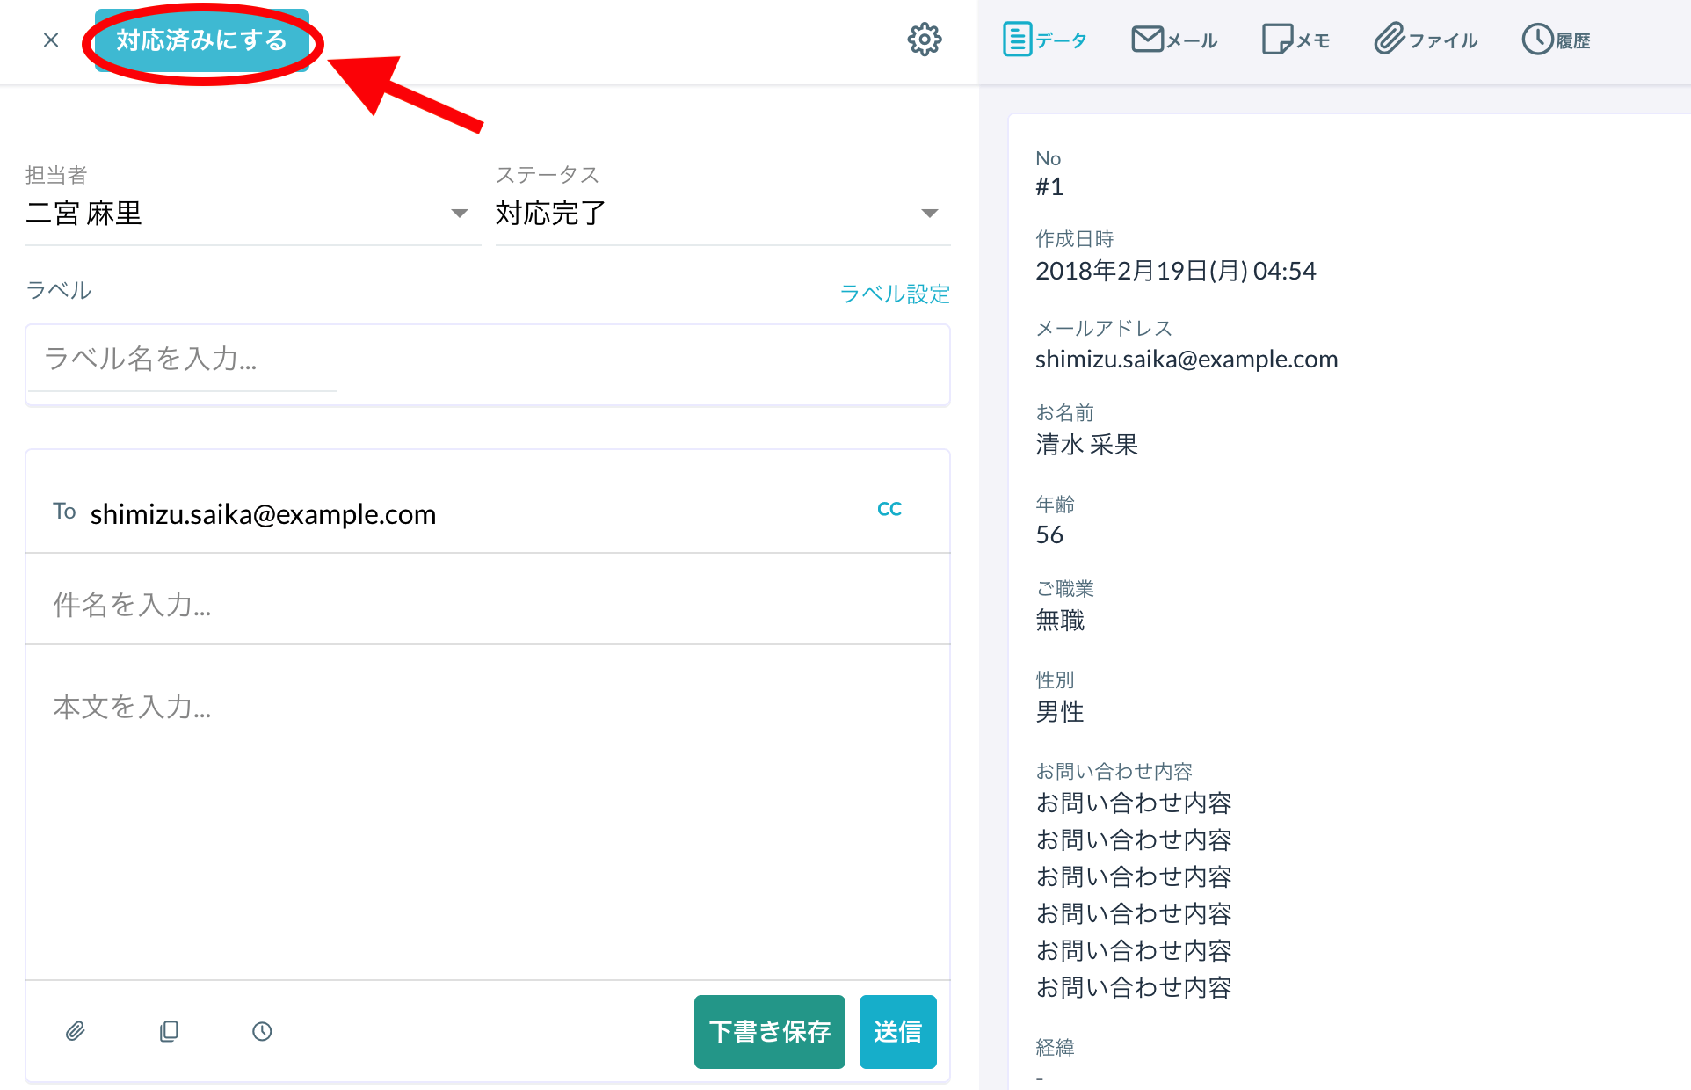Image resolution: width=1691 pixels, height=1090 pixels.
Task: Open the データ tab
Action: (x=1044, y=40)
